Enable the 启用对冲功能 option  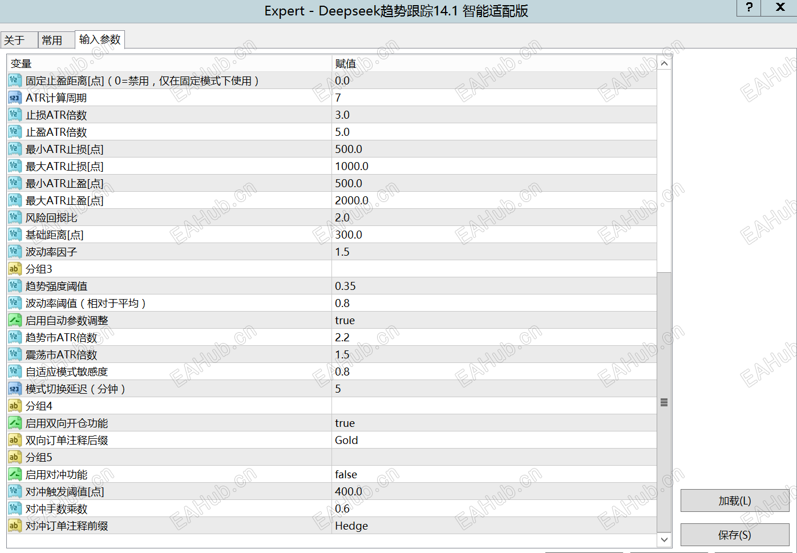399,474
